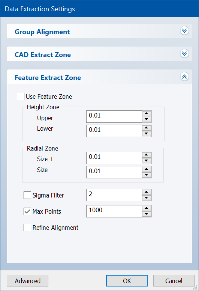
Task: Dismiss dialog with the Cancel button
Action: [174, 281]
